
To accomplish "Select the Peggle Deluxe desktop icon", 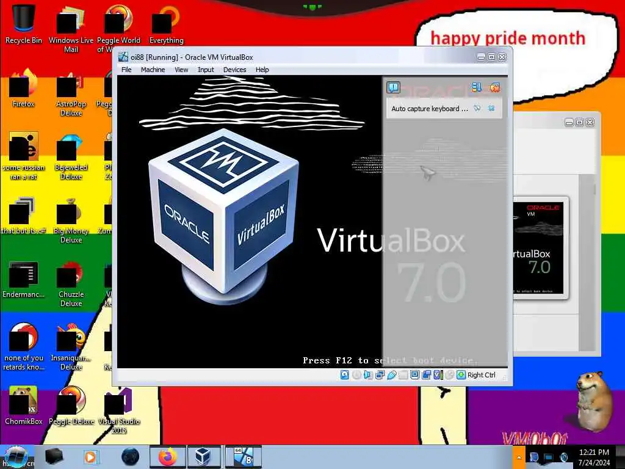I will [x=71, y=405].
